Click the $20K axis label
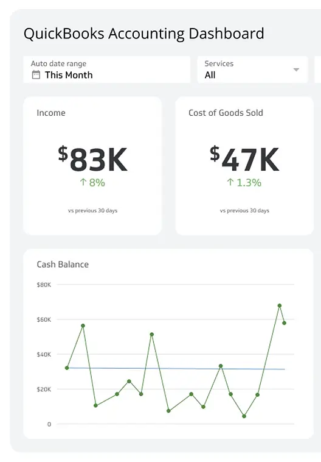This screenshot has width=321, height=462. coord(44,389)
